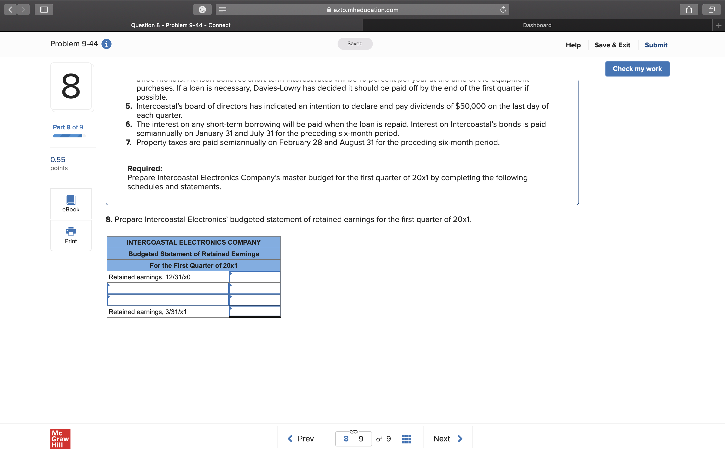This screenshot has width=725, height=453.
Task: Click the Part 8 progress bar
Action: (x=69, y=136)
